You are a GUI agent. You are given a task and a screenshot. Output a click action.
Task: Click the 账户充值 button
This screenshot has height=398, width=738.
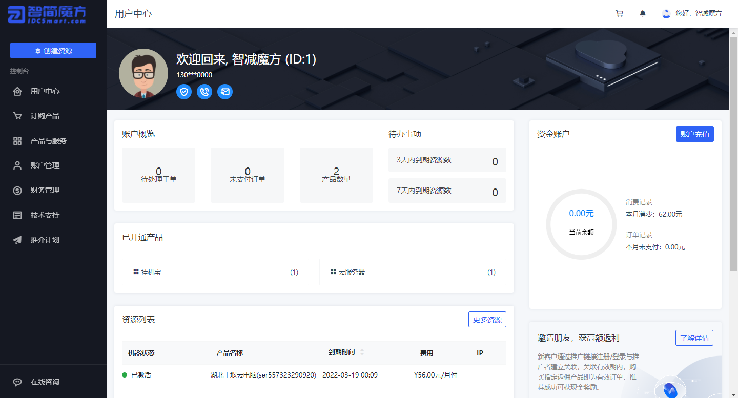click(694, 134)
